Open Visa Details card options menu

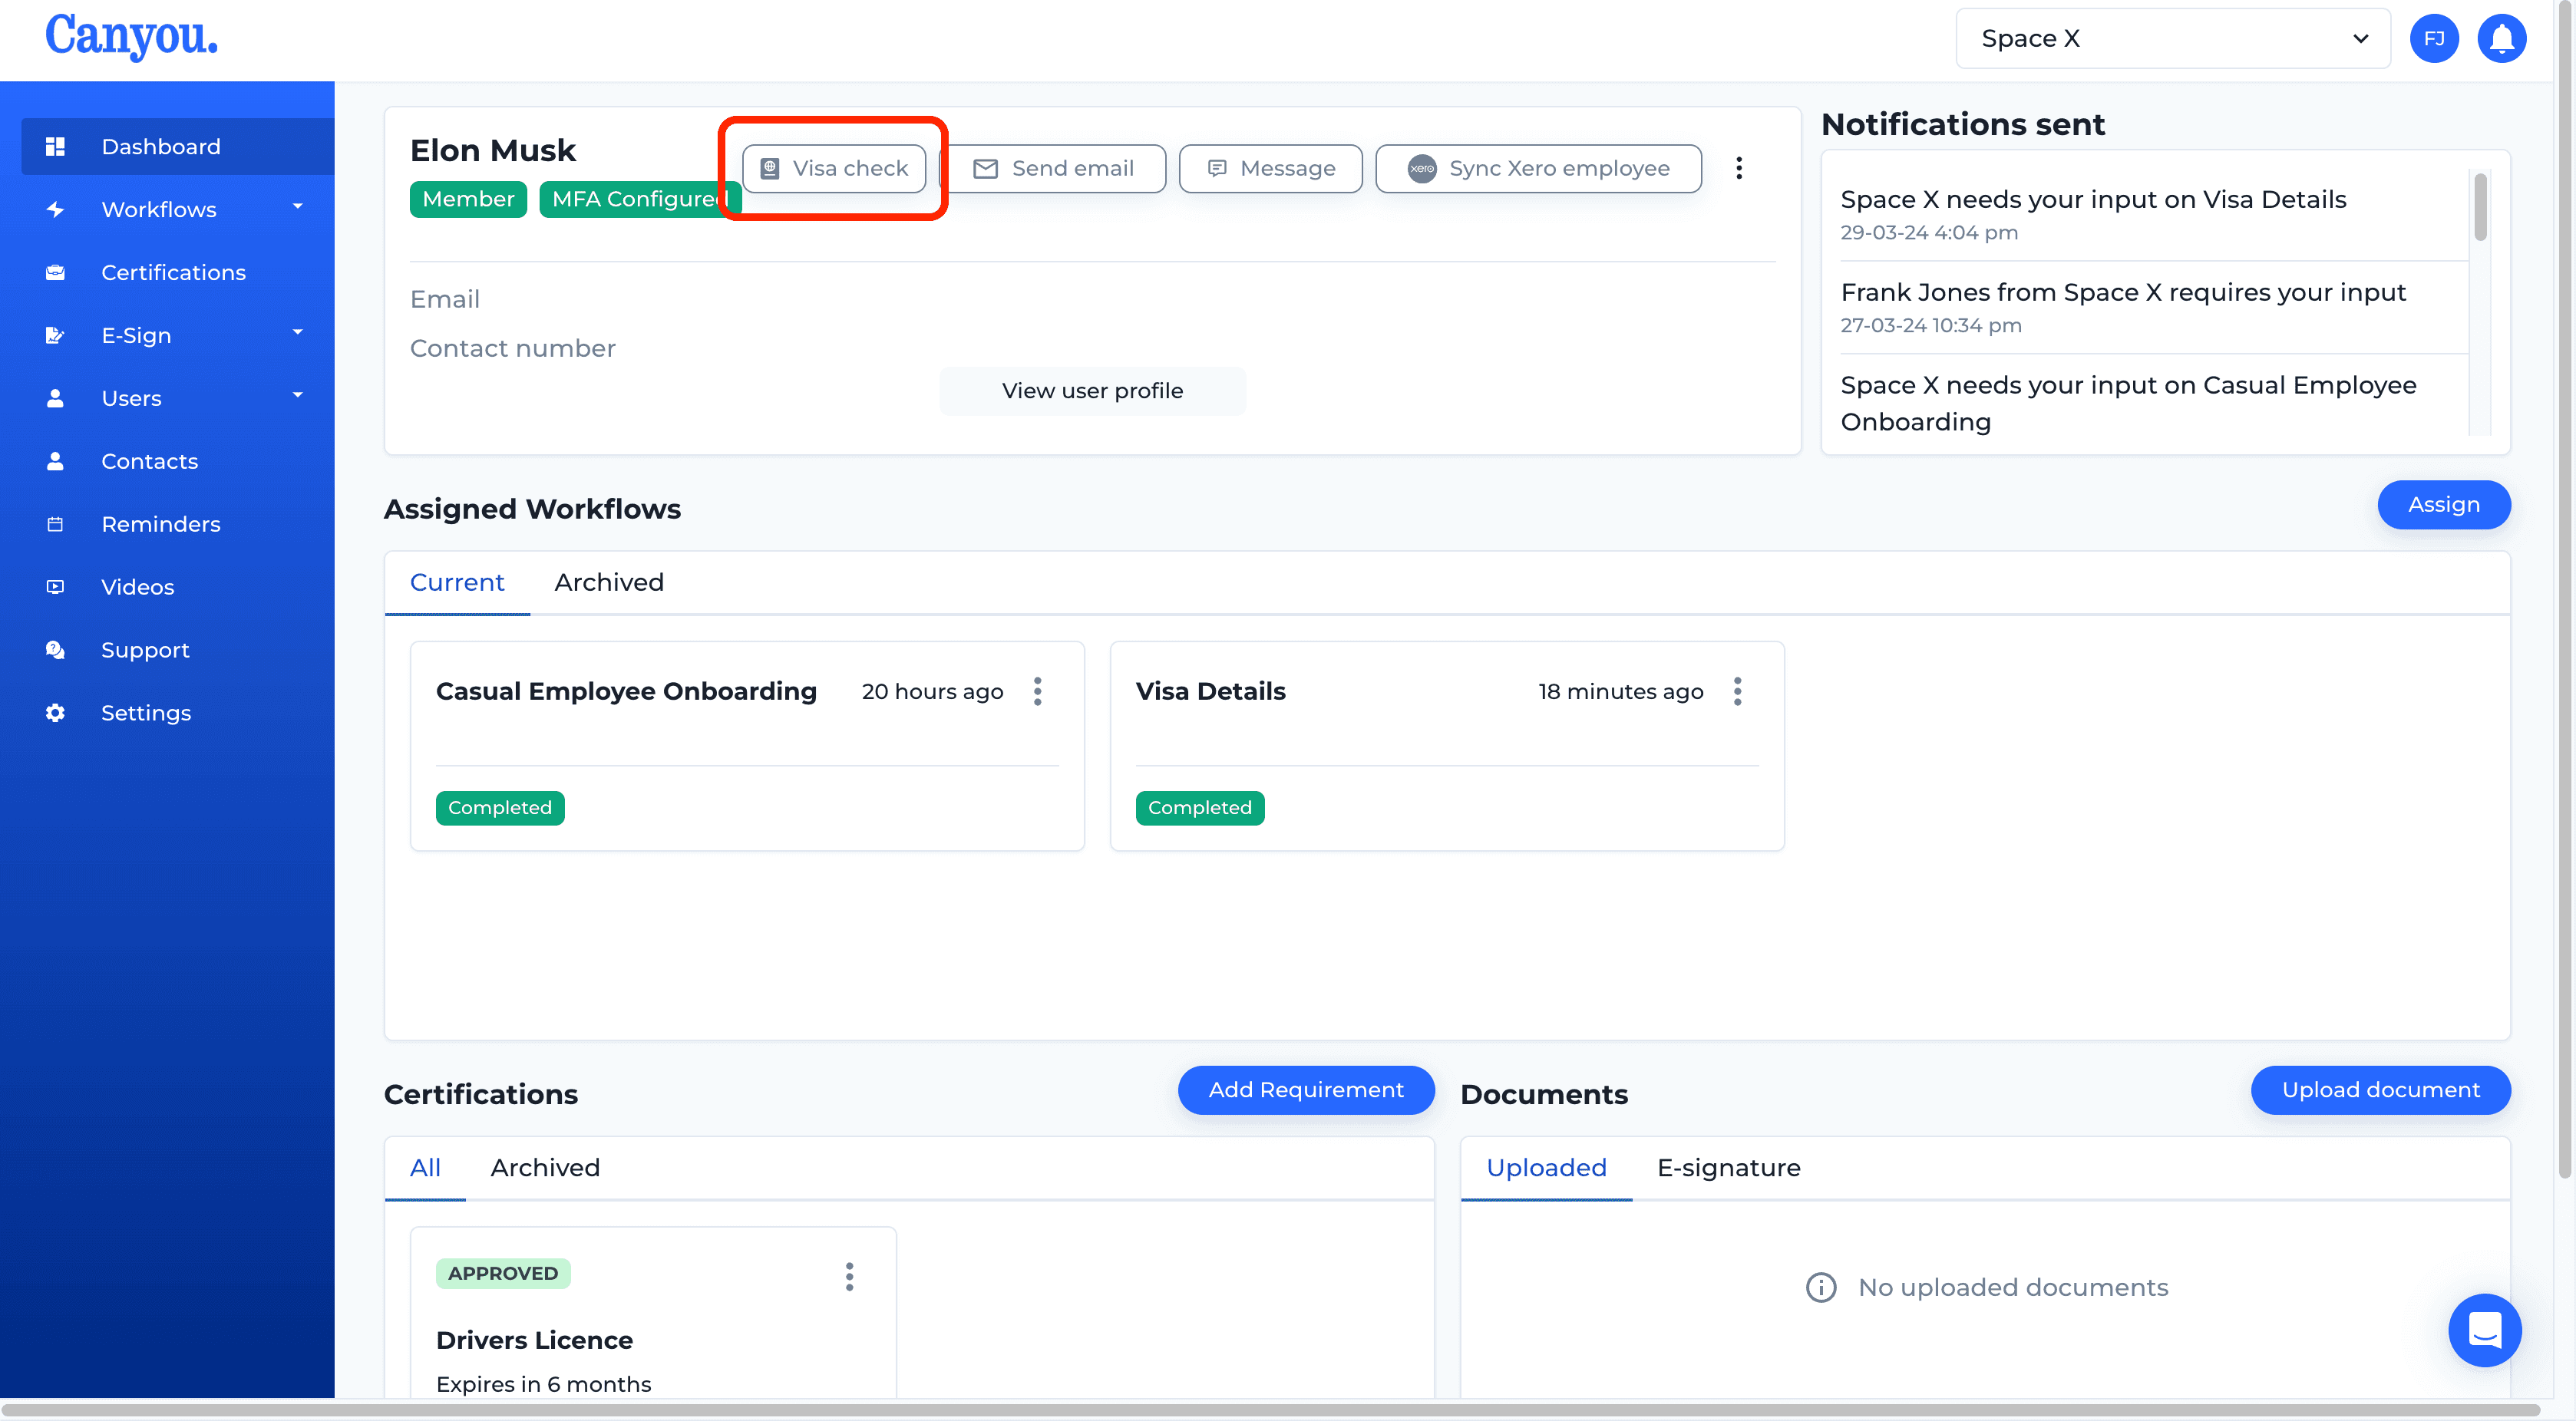tap(1738, 691)
